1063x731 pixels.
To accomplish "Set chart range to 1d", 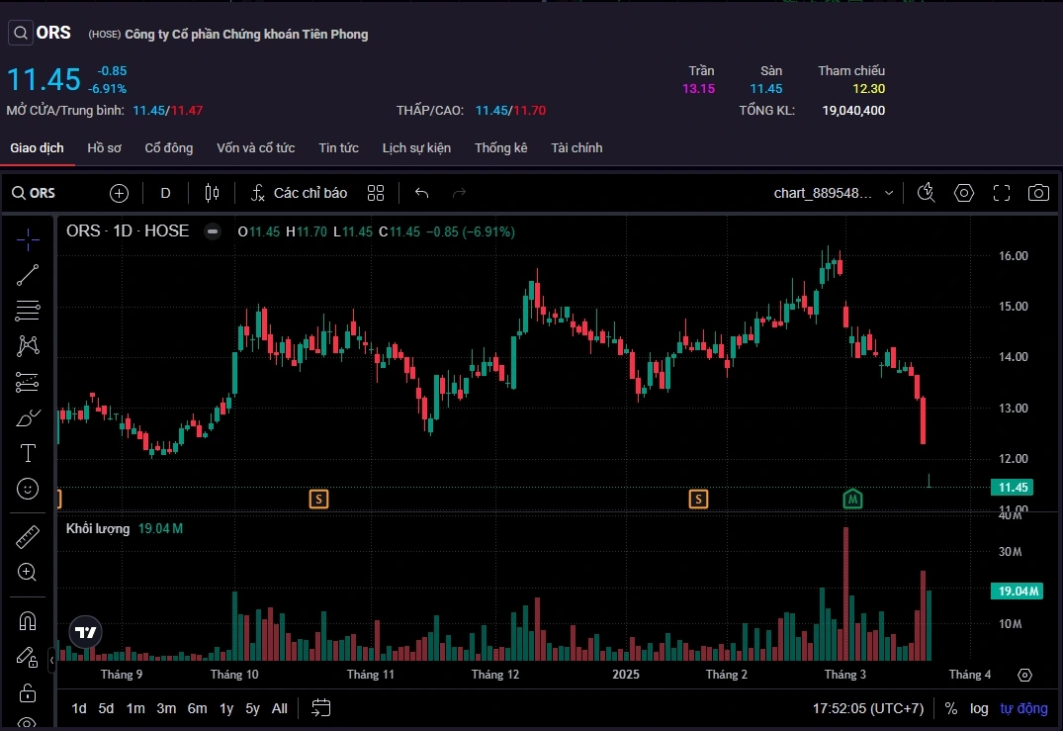I will [x=79, y=708].
